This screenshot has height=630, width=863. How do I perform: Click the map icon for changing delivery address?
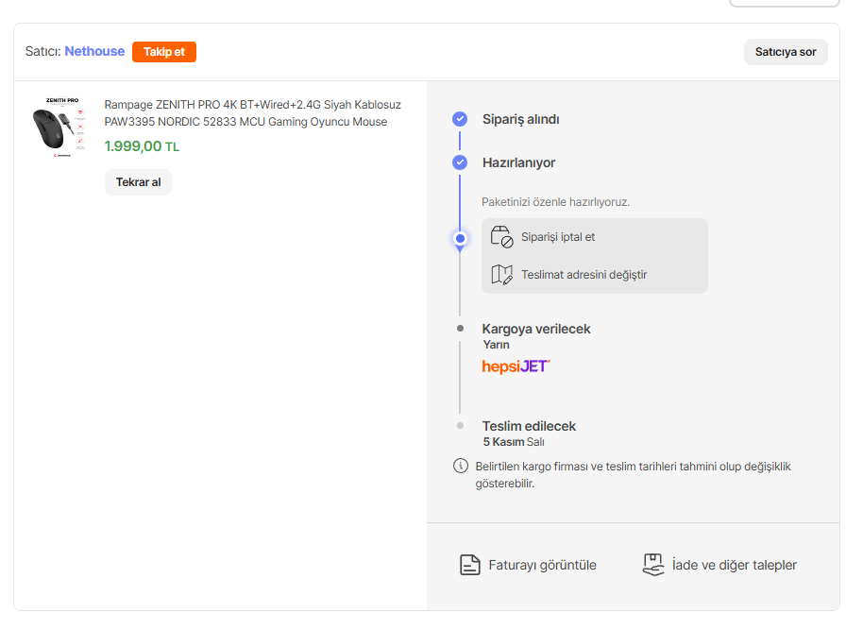(501, 275)
